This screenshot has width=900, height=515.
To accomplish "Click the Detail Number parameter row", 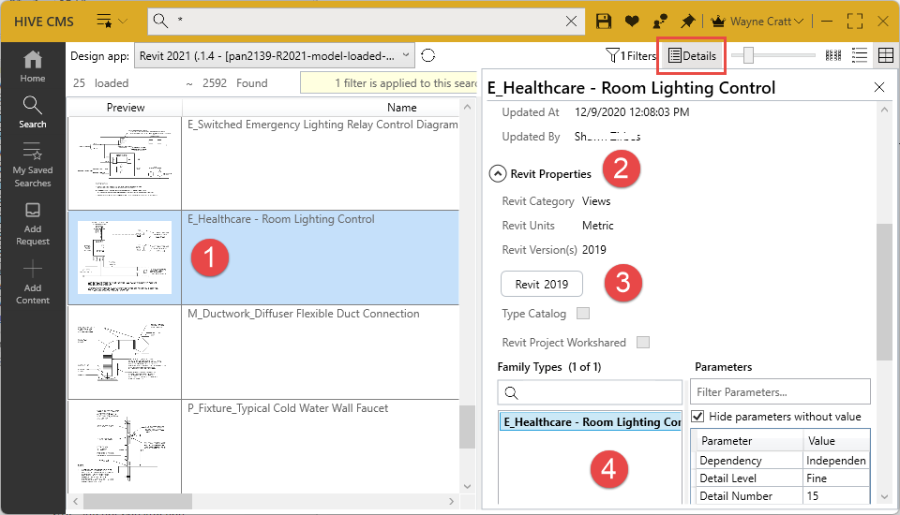I will click(782, 496).
